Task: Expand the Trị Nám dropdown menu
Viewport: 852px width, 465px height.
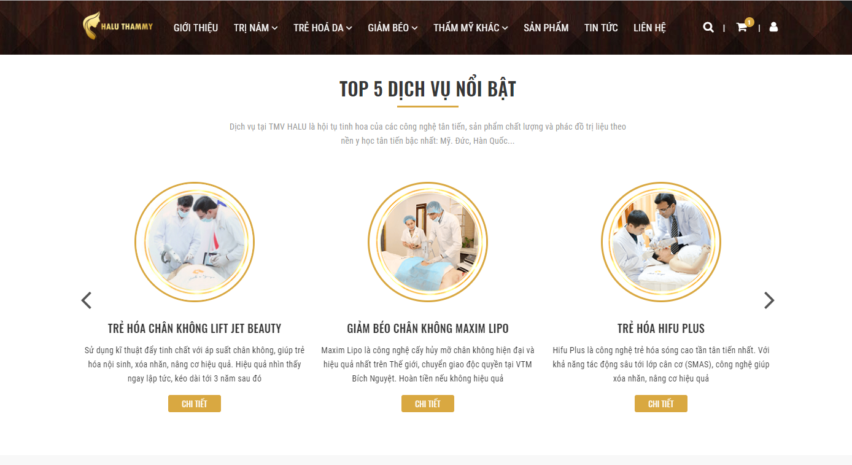Action: (255, 28)
